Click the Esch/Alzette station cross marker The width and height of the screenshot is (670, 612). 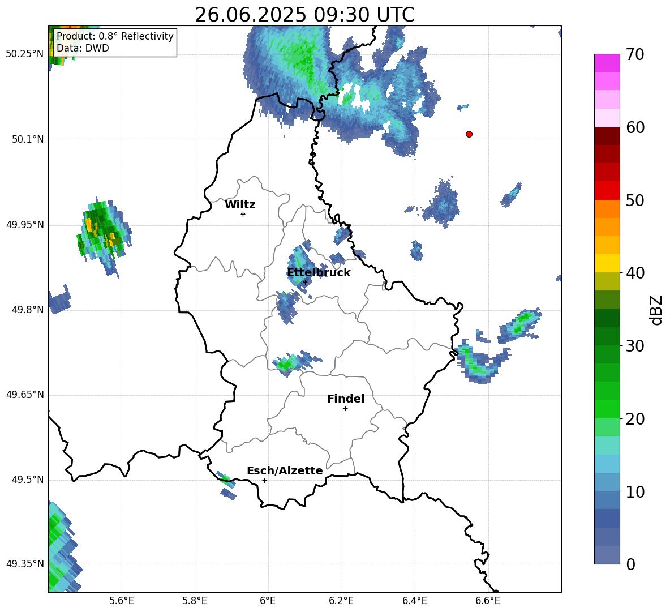pyautogui.click(x=264, y=480)
